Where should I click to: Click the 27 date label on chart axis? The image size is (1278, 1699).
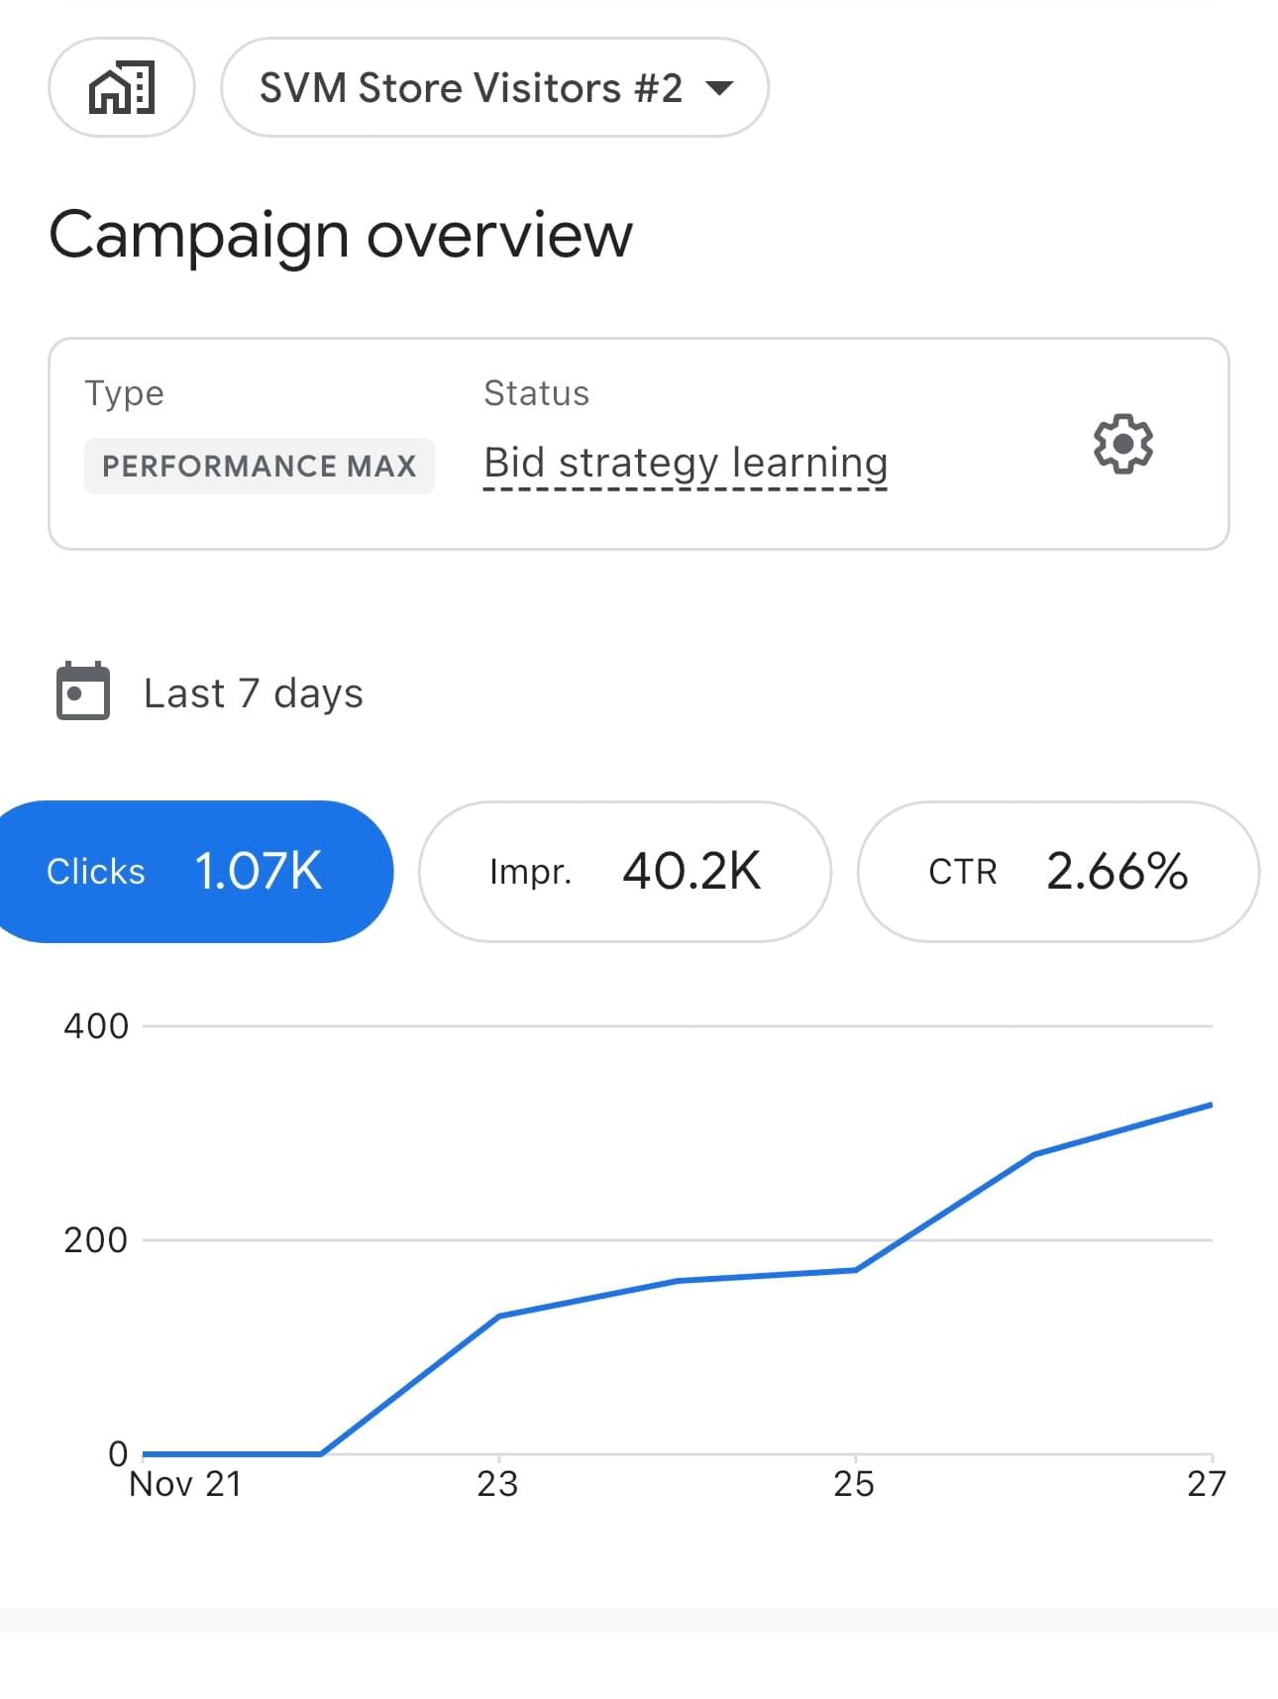click(1206, 1484)
